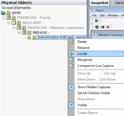The height and width of the screenshot is (116, 124).
Task: Click the Compare to Live Capture icon
Action: [x=71, y=66]
